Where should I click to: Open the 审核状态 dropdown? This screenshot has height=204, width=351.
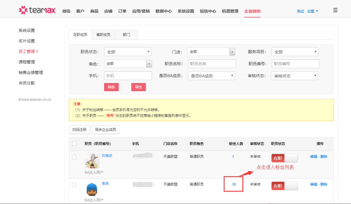[x=294, y=76]
